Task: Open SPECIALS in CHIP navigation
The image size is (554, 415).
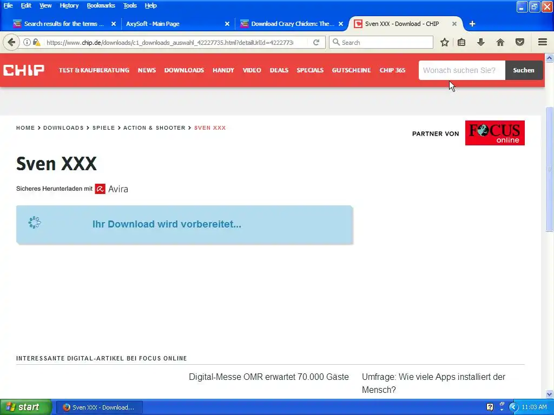Action: coord(310,70)
